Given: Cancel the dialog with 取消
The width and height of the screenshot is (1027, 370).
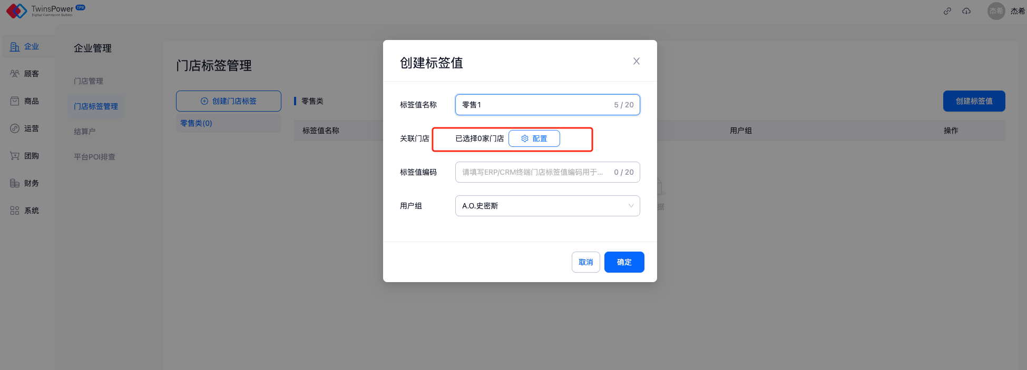Looking at the screenshot, I should [x=585, y=262].
